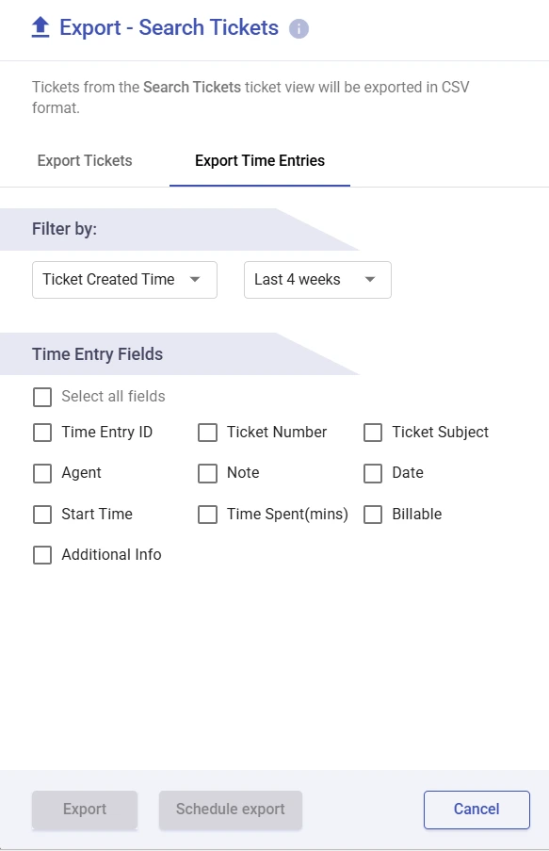Screen dimensions: 549x851
Task: Open the Last 4 weeks dropdown
Action: point(317,280)
